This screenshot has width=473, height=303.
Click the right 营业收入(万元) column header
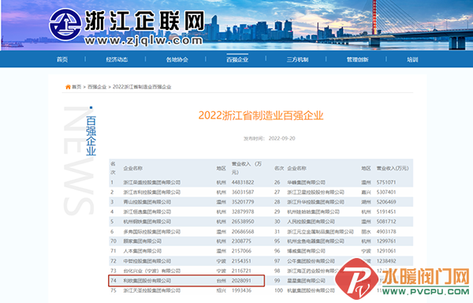393,168
